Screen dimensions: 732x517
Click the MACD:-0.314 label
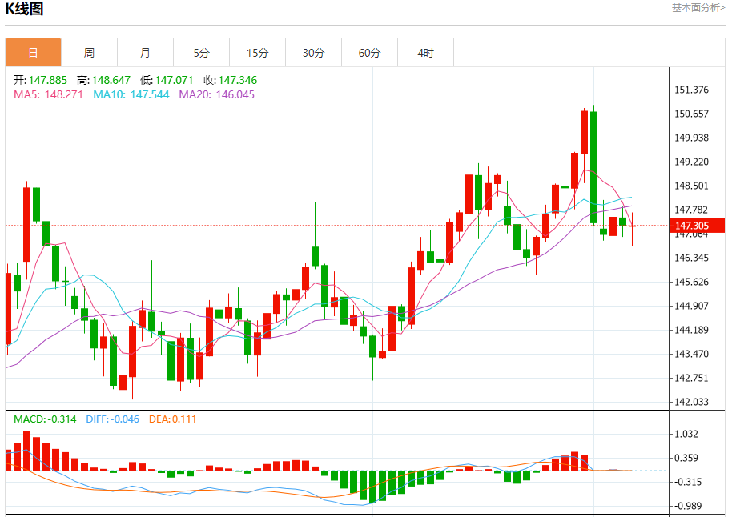45,419
